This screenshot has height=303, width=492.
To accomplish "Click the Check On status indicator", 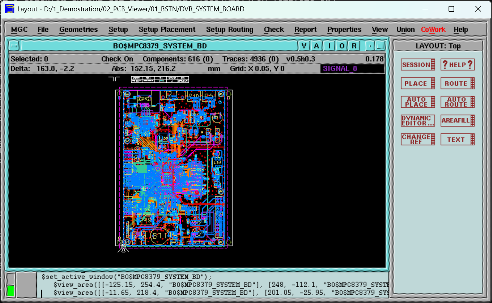I will (x=117, y=59).
